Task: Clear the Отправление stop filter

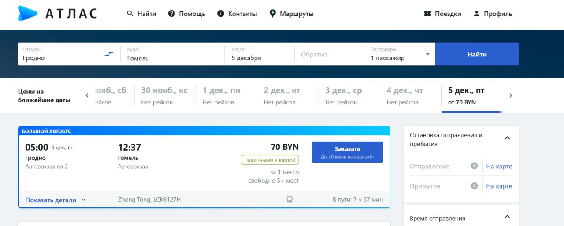Action: [x=474, y=166]
